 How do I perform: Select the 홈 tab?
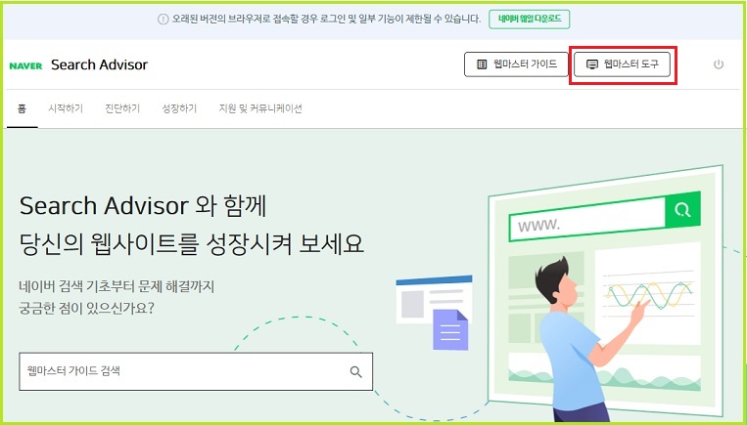pos(22,108)
